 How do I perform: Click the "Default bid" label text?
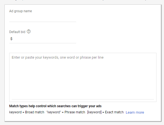[x=17, y=32]
